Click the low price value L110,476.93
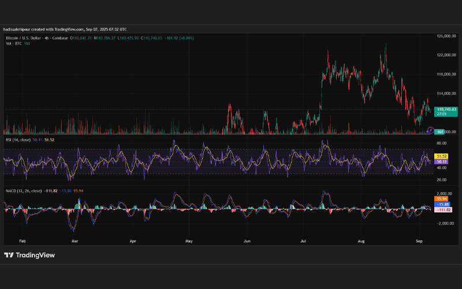This screenshot has width=462, height=289. [x=128, y=38]
